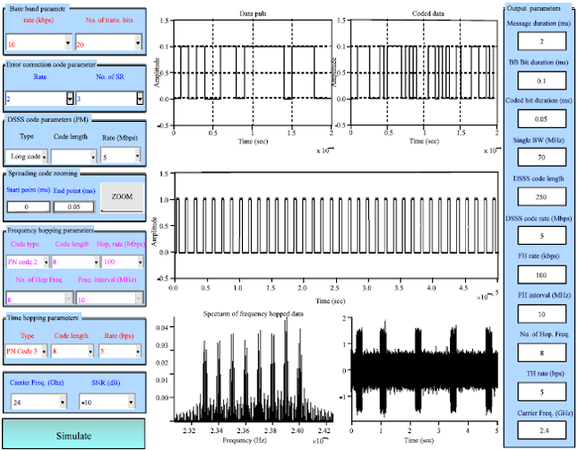The image size is (578, 451).
Task: Expand the error correction Rate dropdown
Action: 70,99
